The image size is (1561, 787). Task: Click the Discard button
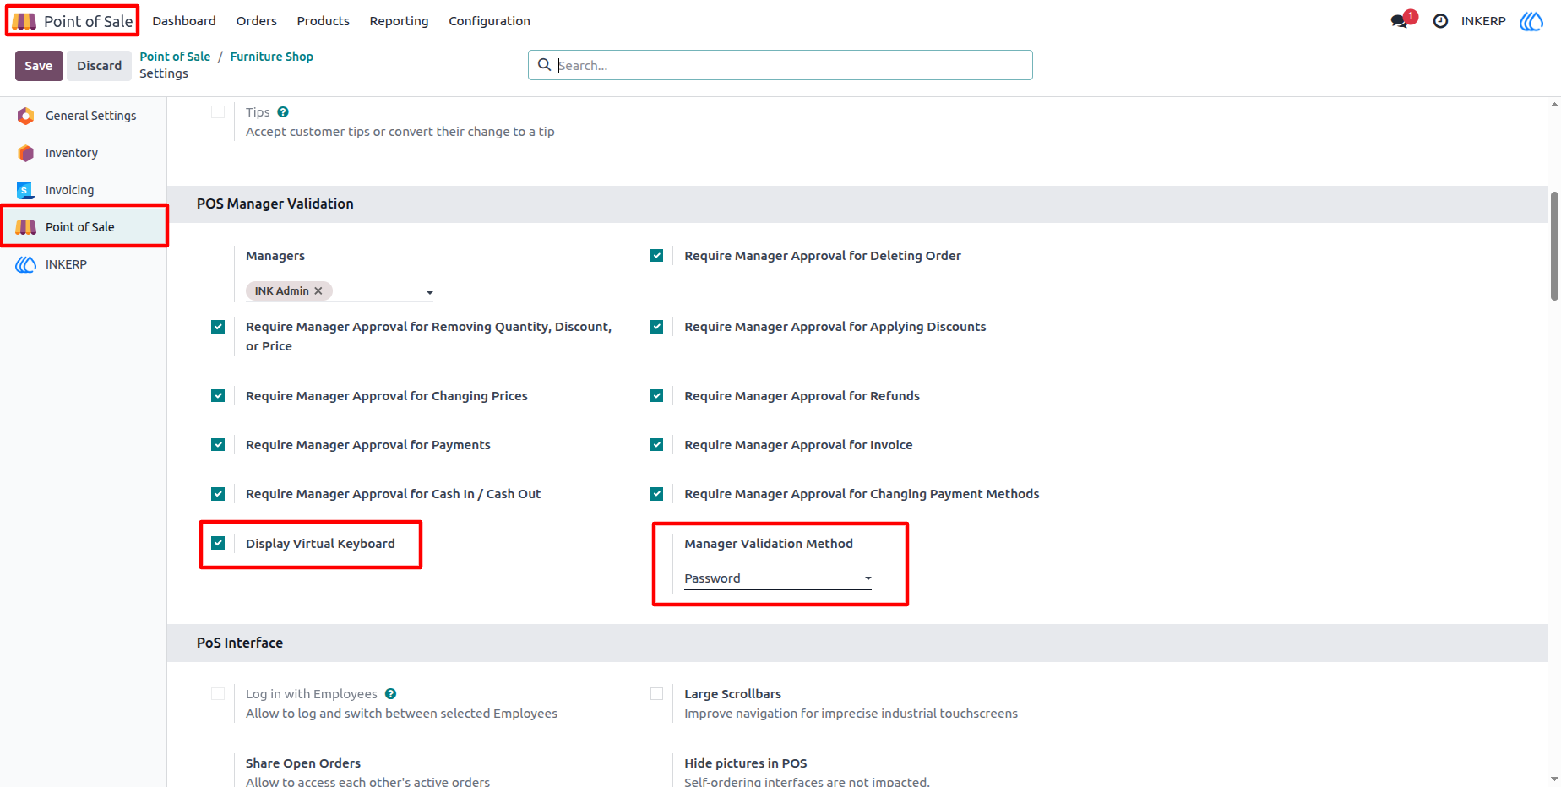(x=100, y=66)
